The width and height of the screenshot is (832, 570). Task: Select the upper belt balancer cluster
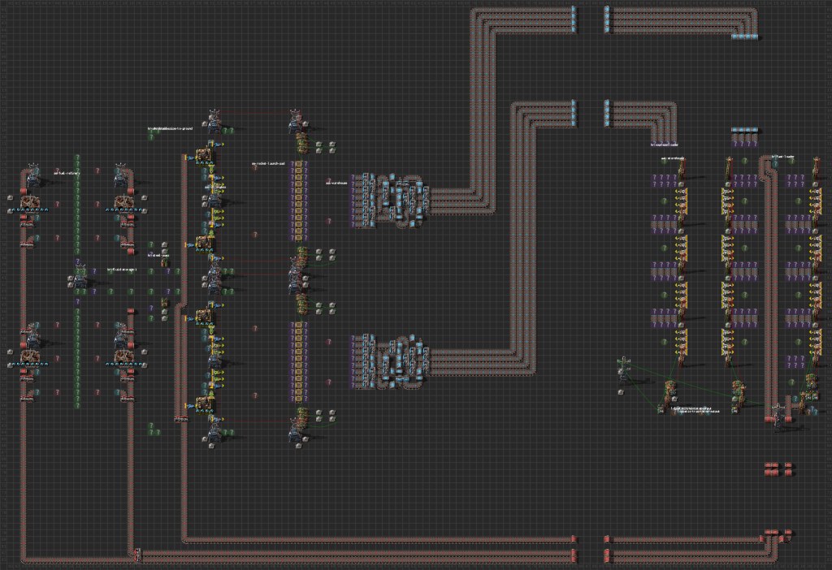[390, 200]
